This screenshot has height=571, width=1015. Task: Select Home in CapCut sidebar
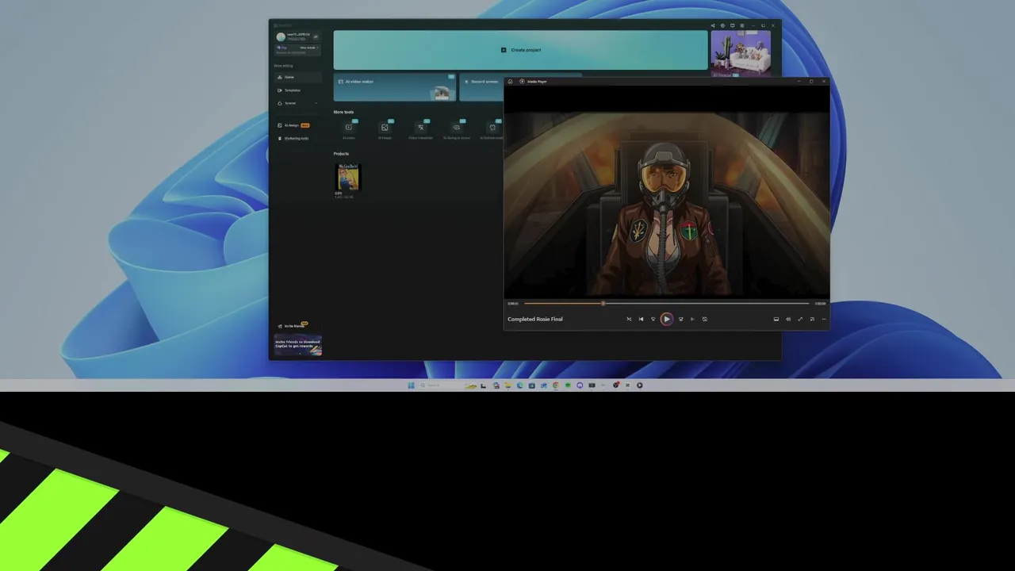[297, 77]
